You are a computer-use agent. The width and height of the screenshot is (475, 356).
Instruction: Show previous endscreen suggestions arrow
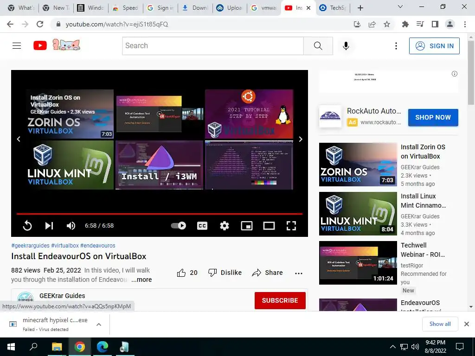pos(19,139)
